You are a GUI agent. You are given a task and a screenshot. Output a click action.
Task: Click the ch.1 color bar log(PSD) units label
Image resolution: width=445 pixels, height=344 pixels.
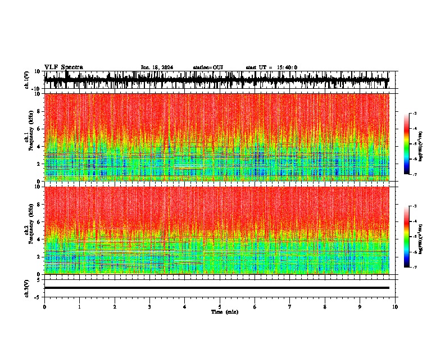tap(421, 146)
